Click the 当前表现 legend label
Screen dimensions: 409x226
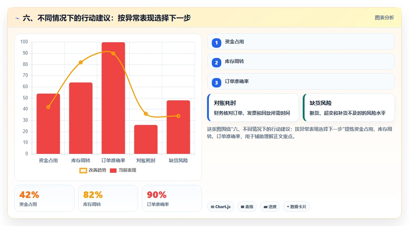pyautogui.click(x=127, y=170)
